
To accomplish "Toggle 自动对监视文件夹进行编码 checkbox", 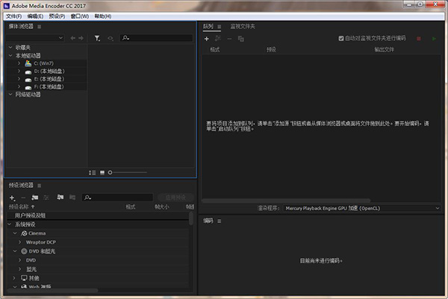I will tap(341, 38).
